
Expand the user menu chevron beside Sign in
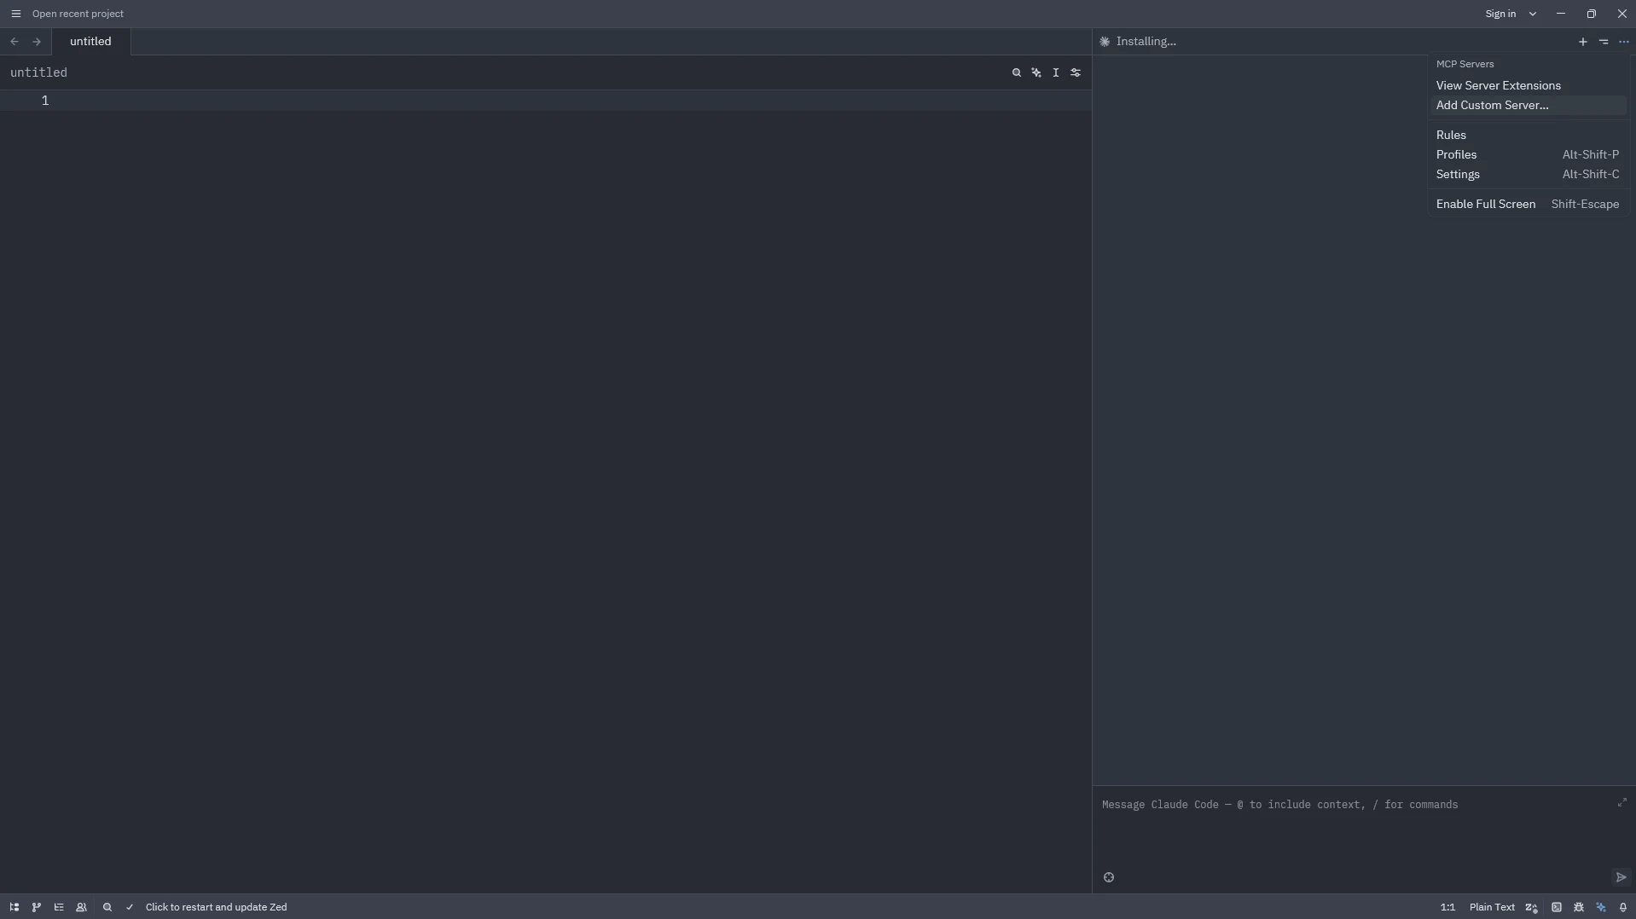click(1533, 14)
